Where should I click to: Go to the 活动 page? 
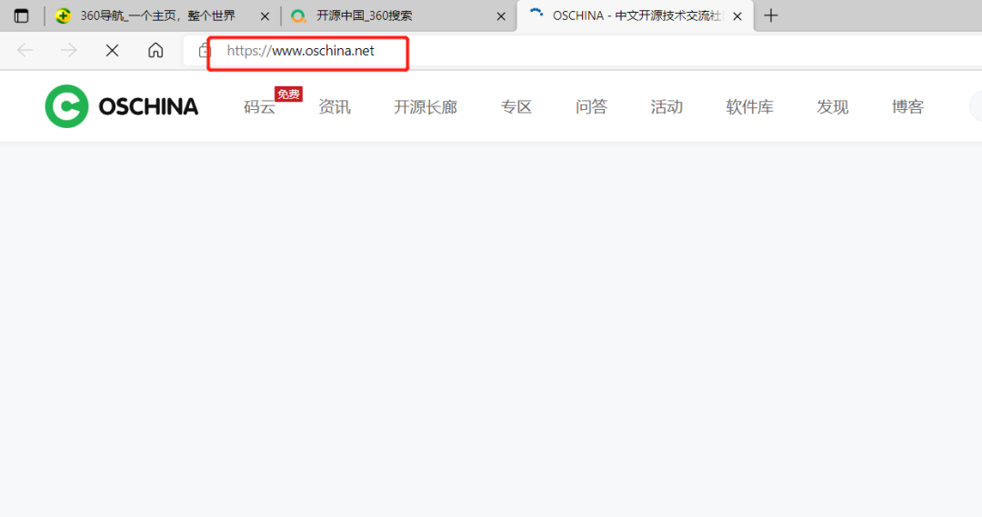coord(666,107)
